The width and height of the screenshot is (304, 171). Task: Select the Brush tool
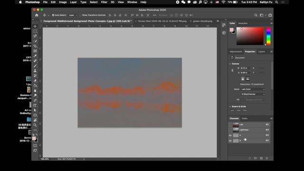click(x=35, y=66)
